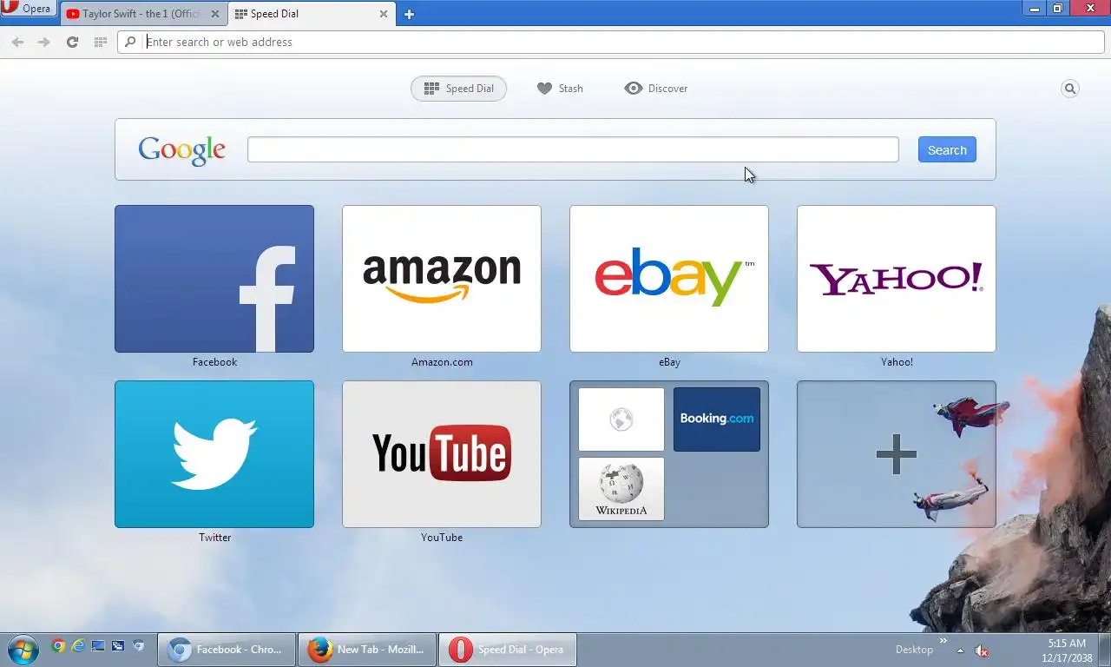Open the eBay speed dial tile

[669, 279]
